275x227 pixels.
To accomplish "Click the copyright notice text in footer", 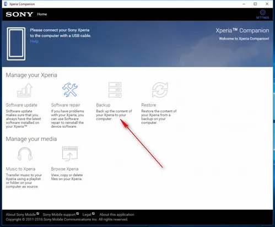I will pos(67,219).
